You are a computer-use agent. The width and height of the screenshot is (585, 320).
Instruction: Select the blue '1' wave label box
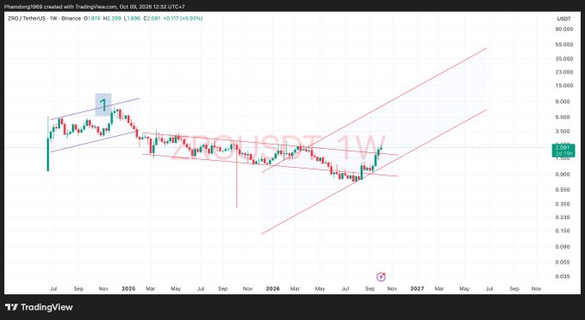(103, 104)
